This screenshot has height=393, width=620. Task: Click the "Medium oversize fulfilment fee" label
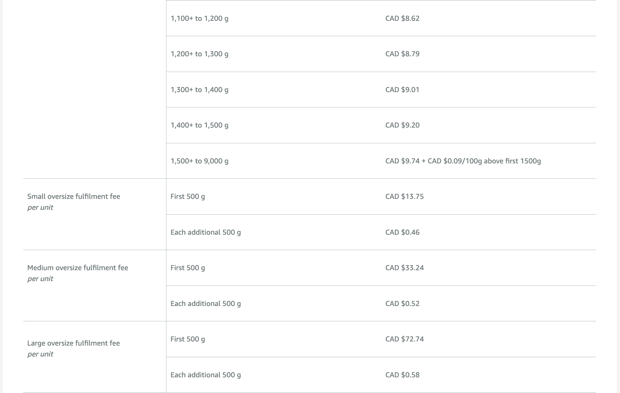click(78, 268)
